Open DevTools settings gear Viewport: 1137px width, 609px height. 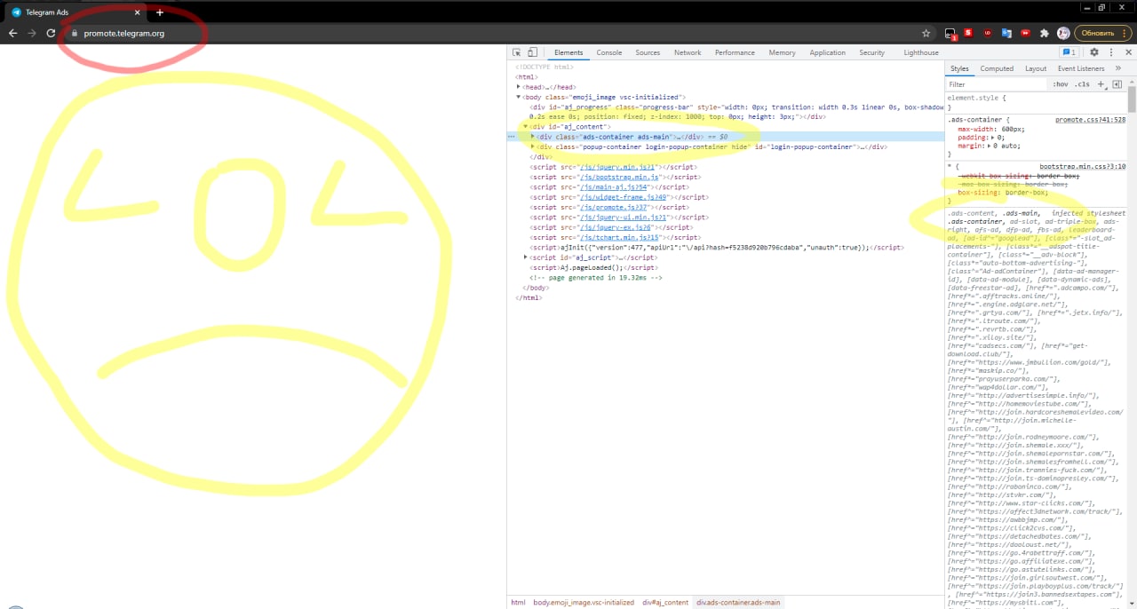tap(1094, 52)
